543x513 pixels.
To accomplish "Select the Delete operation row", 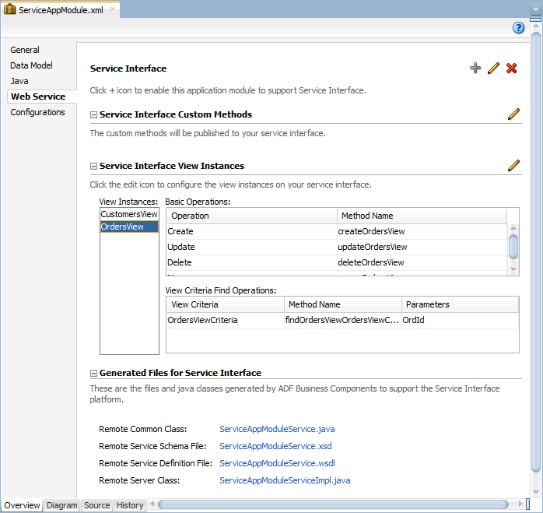I will [337, 262].
